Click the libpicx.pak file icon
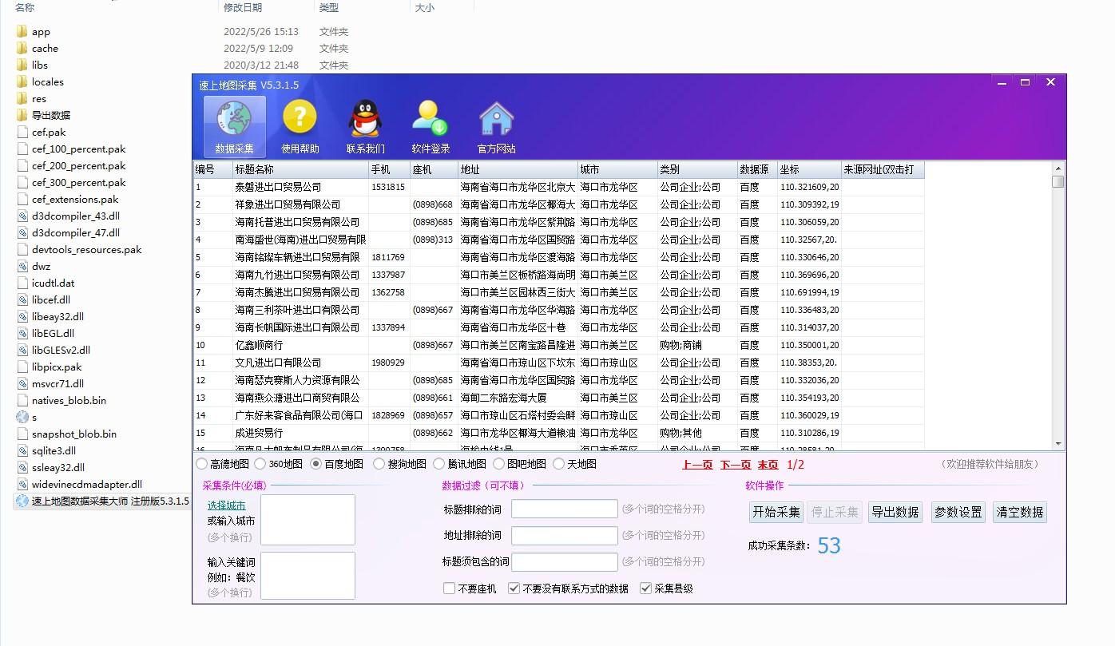 [22, 367]
